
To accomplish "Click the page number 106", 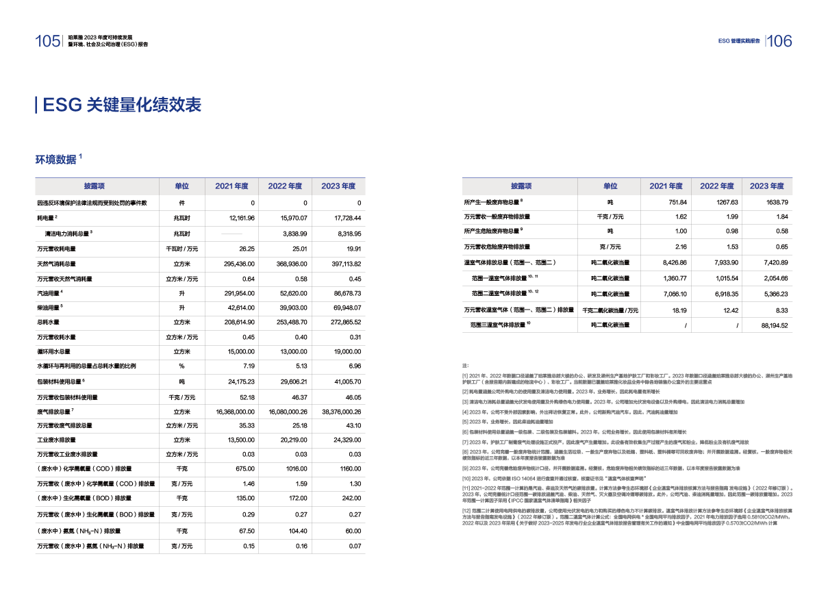I will click(779, 41).
